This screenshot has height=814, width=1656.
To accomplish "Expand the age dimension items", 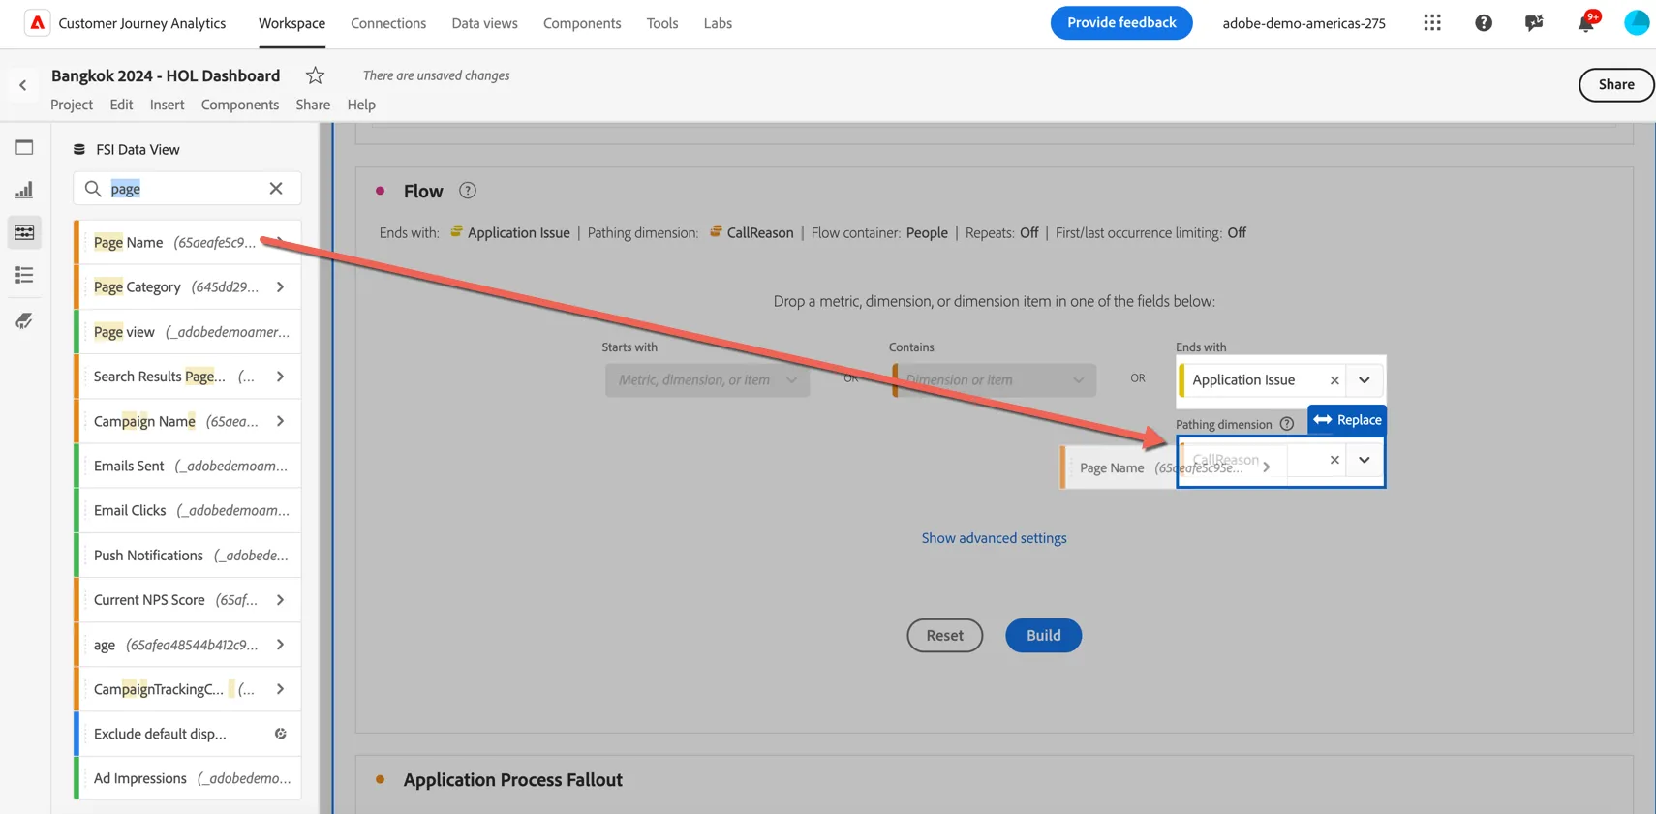I will coord(280,645).
